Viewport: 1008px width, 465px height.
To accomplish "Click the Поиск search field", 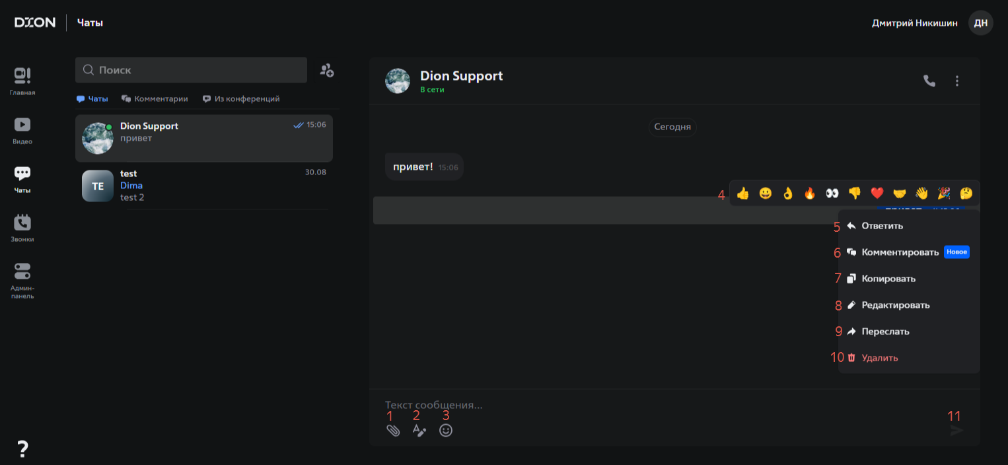I will (192, 70).
